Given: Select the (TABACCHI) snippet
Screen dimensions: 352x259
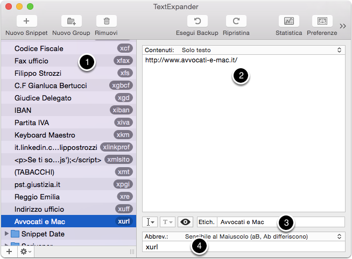Looking at the screenshot, I should click(68, 172).
